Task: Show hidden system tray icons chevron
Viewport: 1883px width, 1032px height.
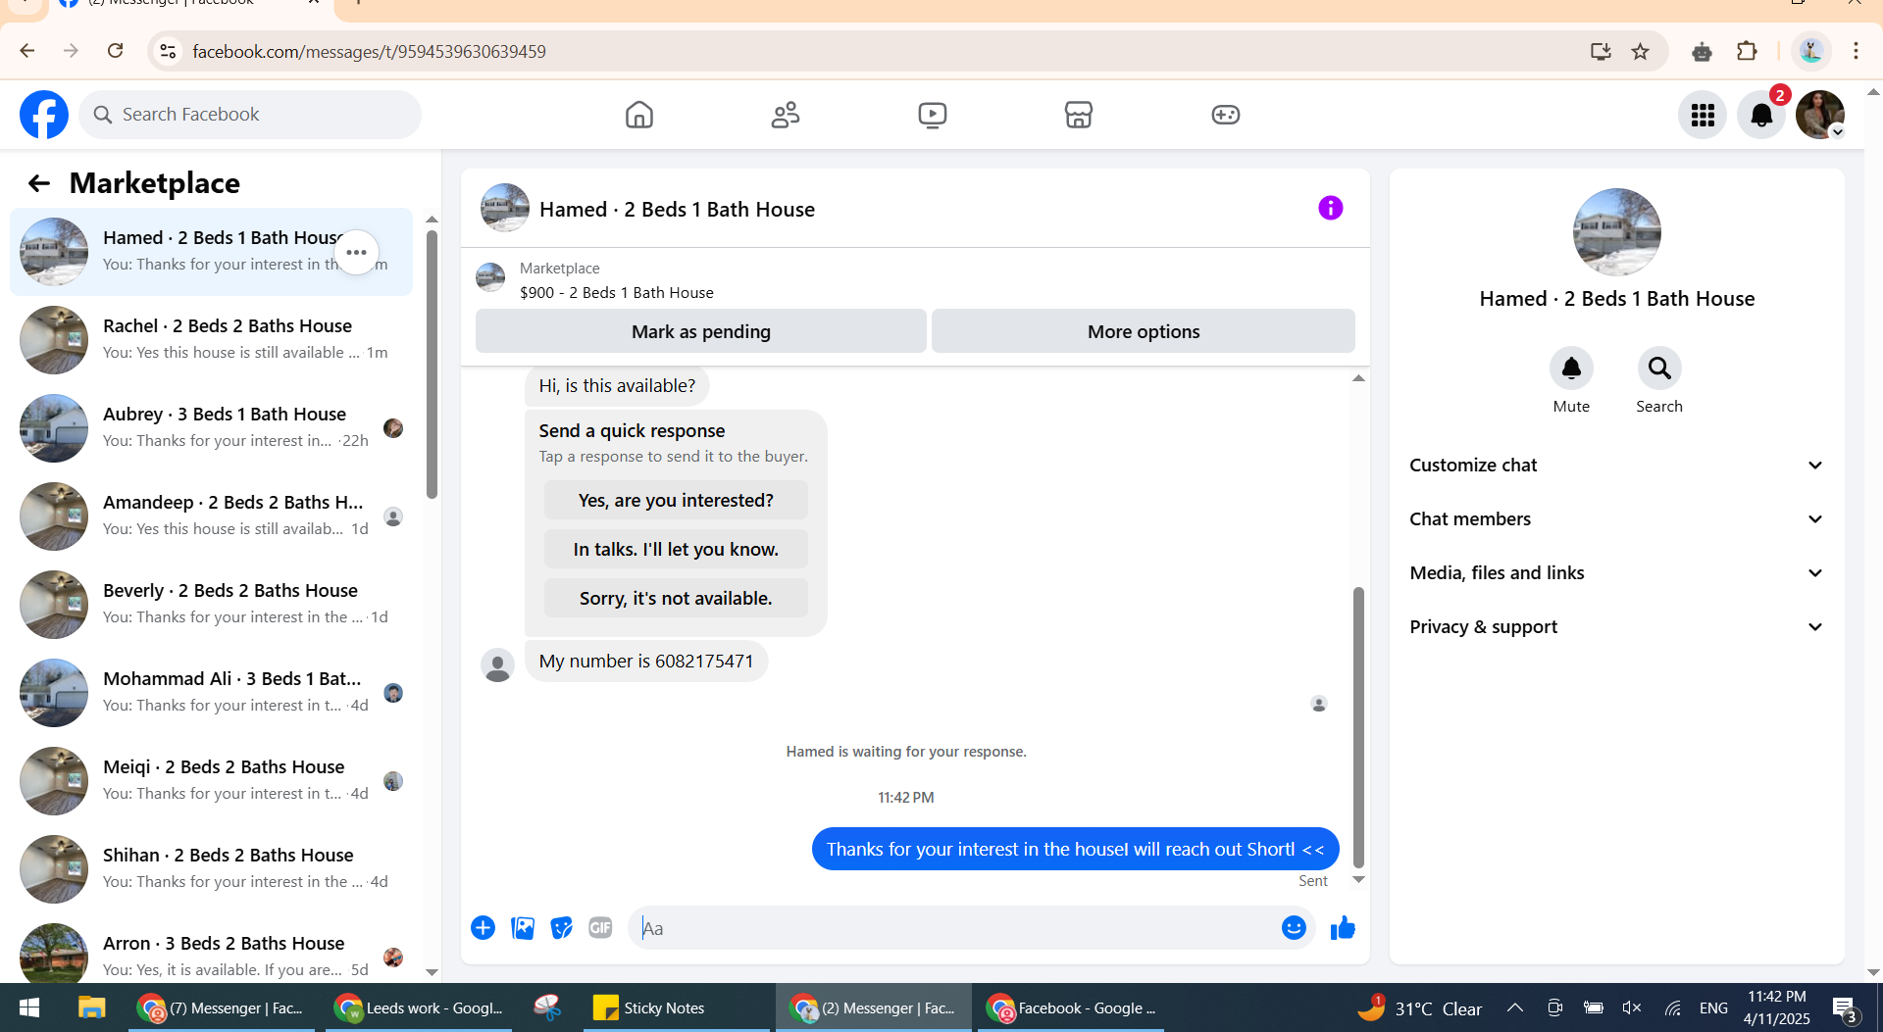Action: pos(1514,1007)
